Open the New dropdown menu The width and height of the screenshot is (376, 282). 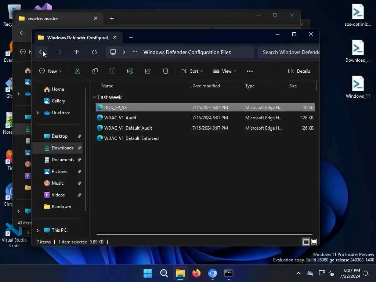click(50, 71)
